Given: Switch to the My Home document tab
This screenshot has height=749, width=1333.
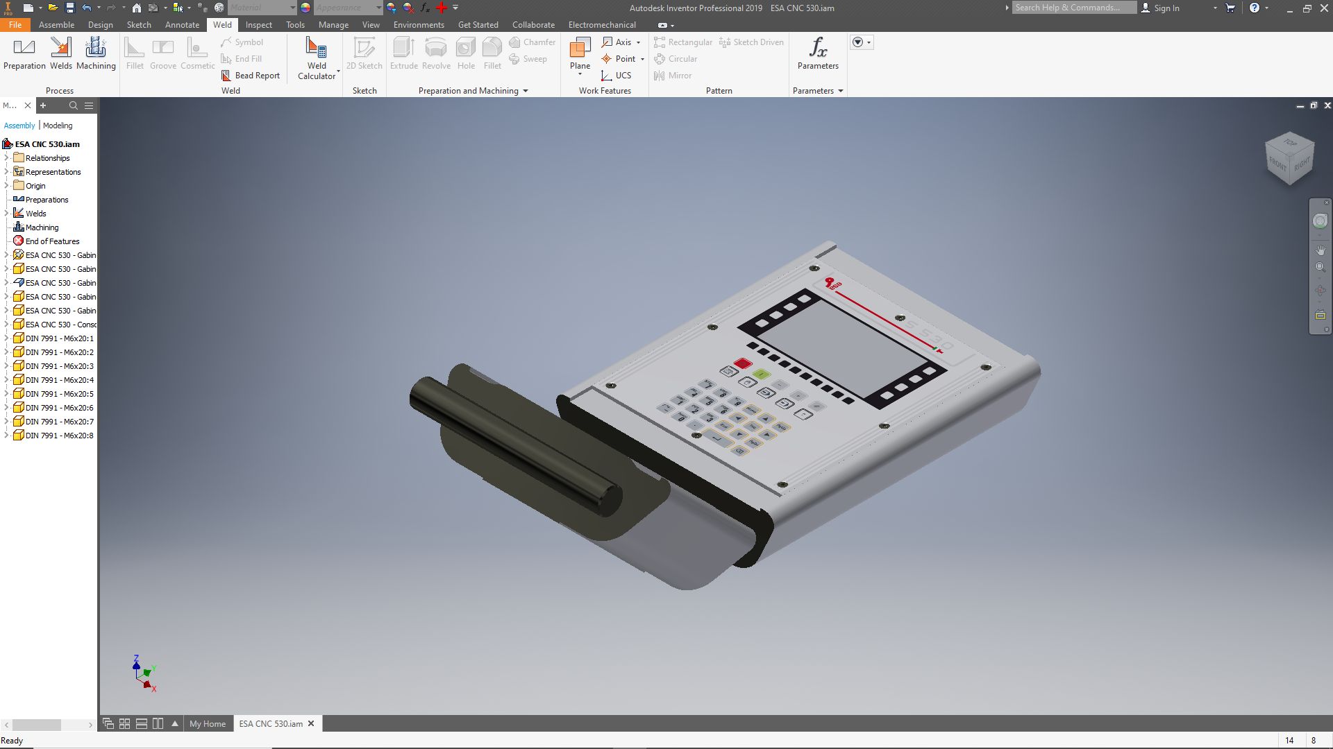Looking at the screenshot, I should pyautogui.click(x=208, y=723).
